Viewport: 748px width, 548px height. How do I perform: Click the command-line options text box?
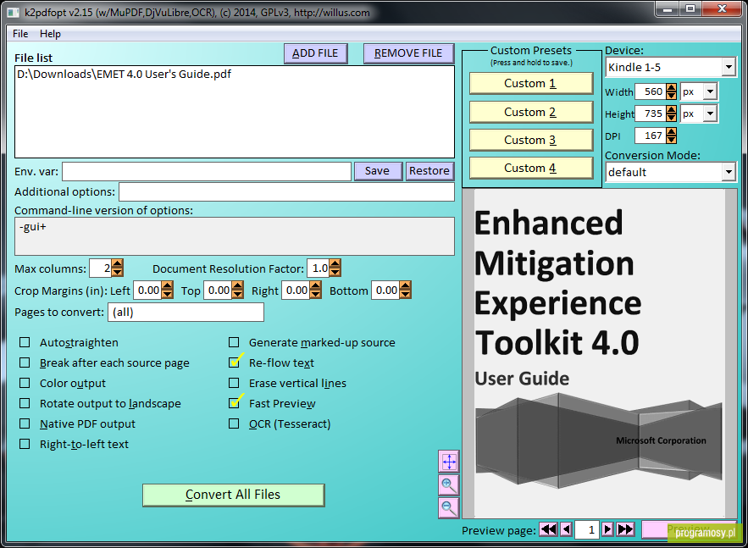pyautogui.click(x=235, y=236)
